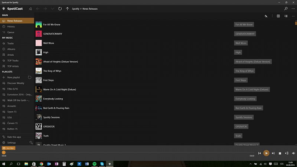This screenshot has width=297, height=167.
Task: Select News Releases in the sidebar
Action: point(17,21)
